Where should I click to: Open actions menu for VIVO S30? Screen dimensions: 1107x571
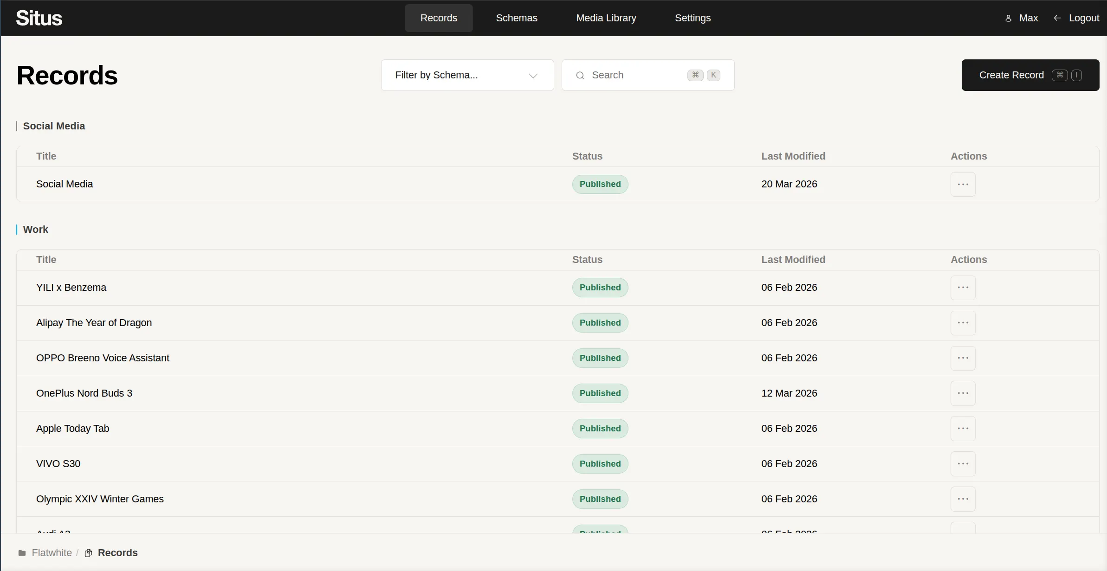[x=963, y=464]
